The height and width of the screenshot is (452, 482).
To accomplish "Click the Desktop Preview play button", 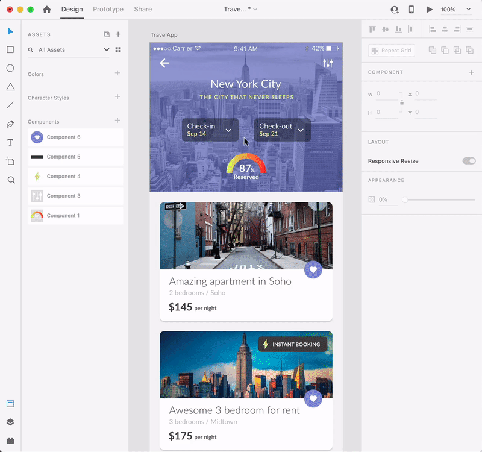I will (429, 10).
